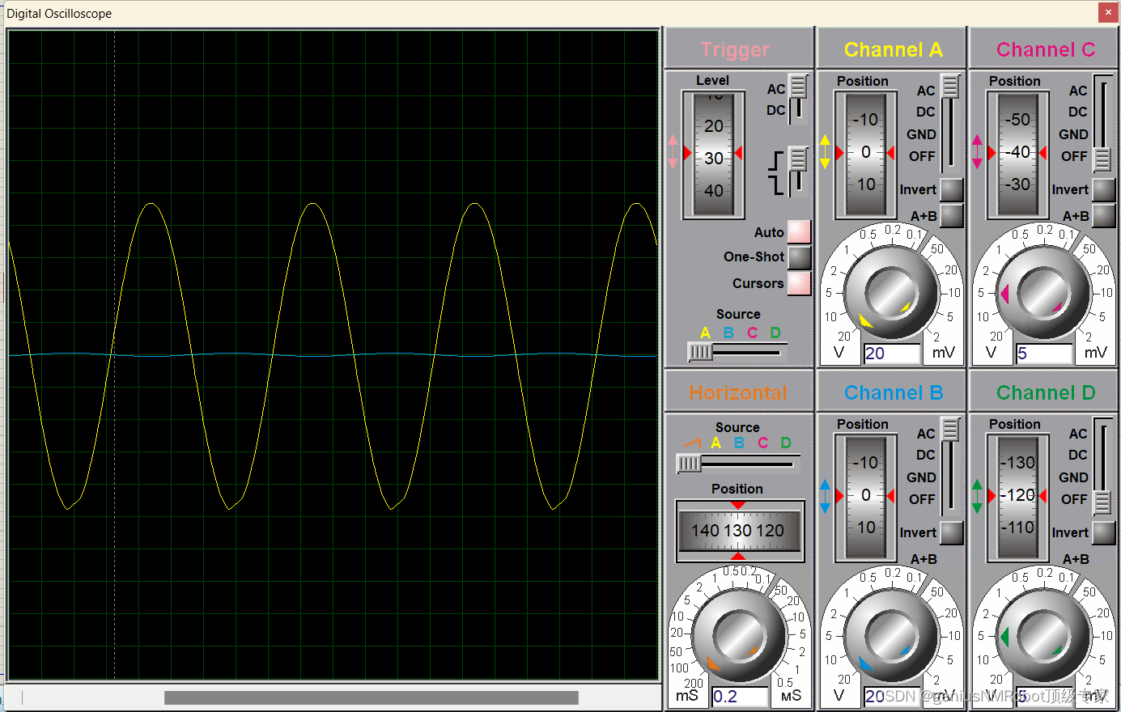The height and width of the screenshot is (712, 1121).
Task: Adjust the trigger Level thumbwheel
Action: point(713,155)
